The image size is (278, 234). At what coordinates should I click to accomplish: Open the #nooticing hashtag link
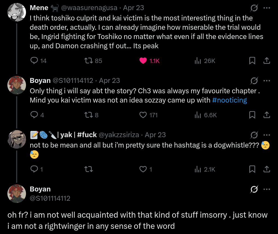tap(229, 100)
